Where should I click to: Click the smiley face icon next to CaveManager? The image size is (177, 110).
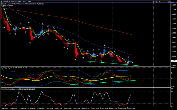coord(169,2)
